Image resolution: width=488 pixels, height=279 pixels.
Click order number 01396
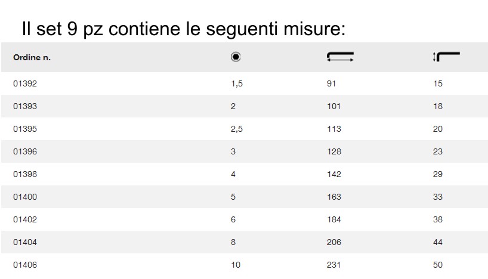25,151
